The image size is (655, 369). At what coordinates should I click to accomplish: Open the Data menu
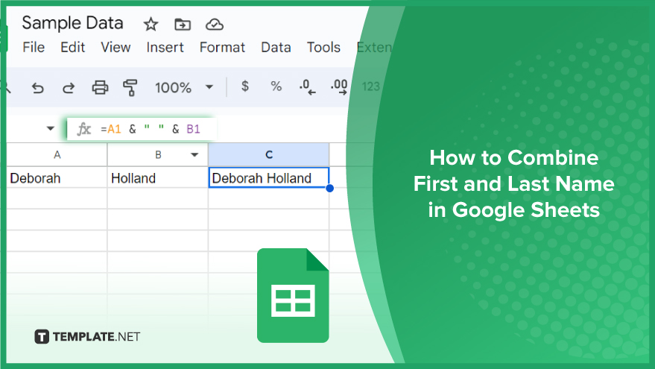click(x=276, y=47)
